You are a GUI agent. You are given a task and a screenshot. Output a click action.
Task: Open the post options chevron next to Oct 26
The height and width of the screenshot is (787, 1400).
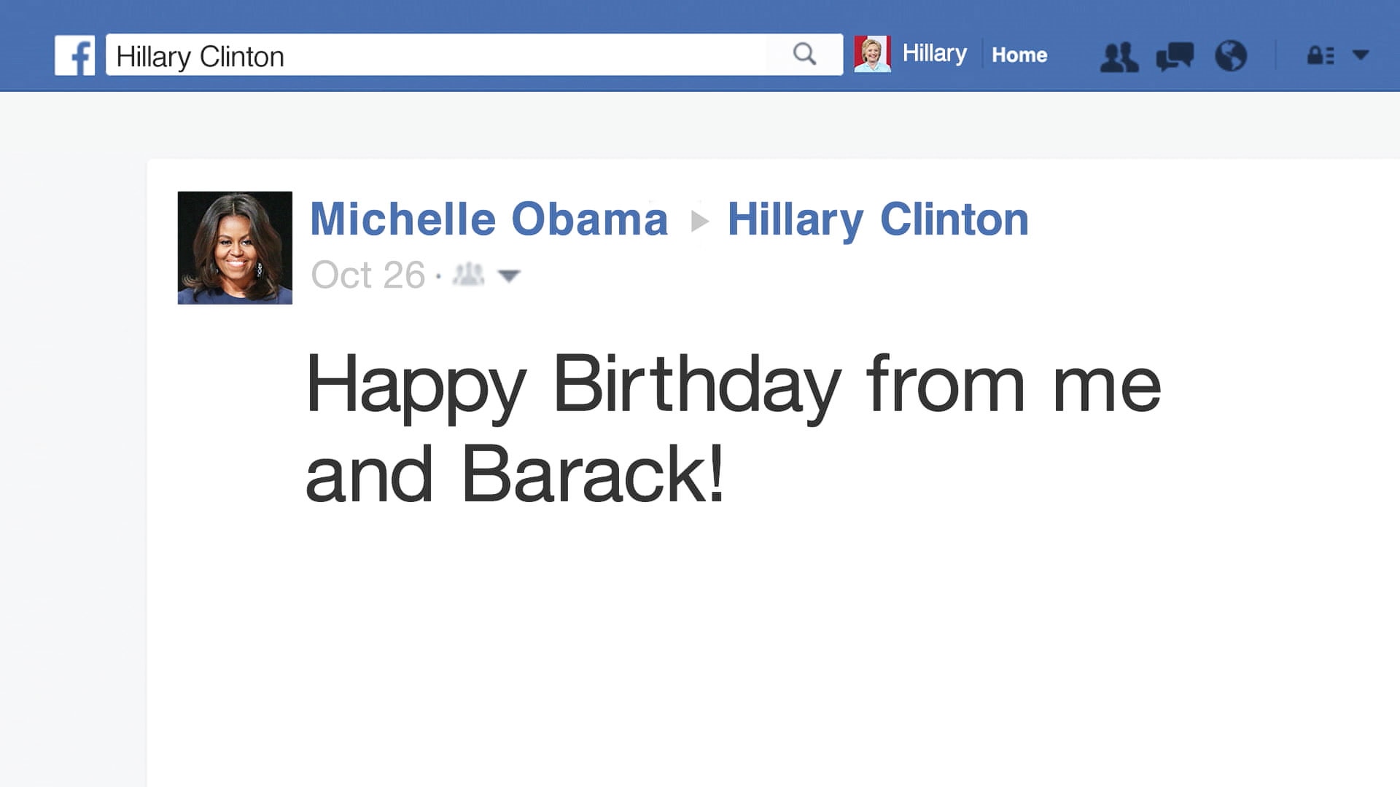(x=510, y=275)
